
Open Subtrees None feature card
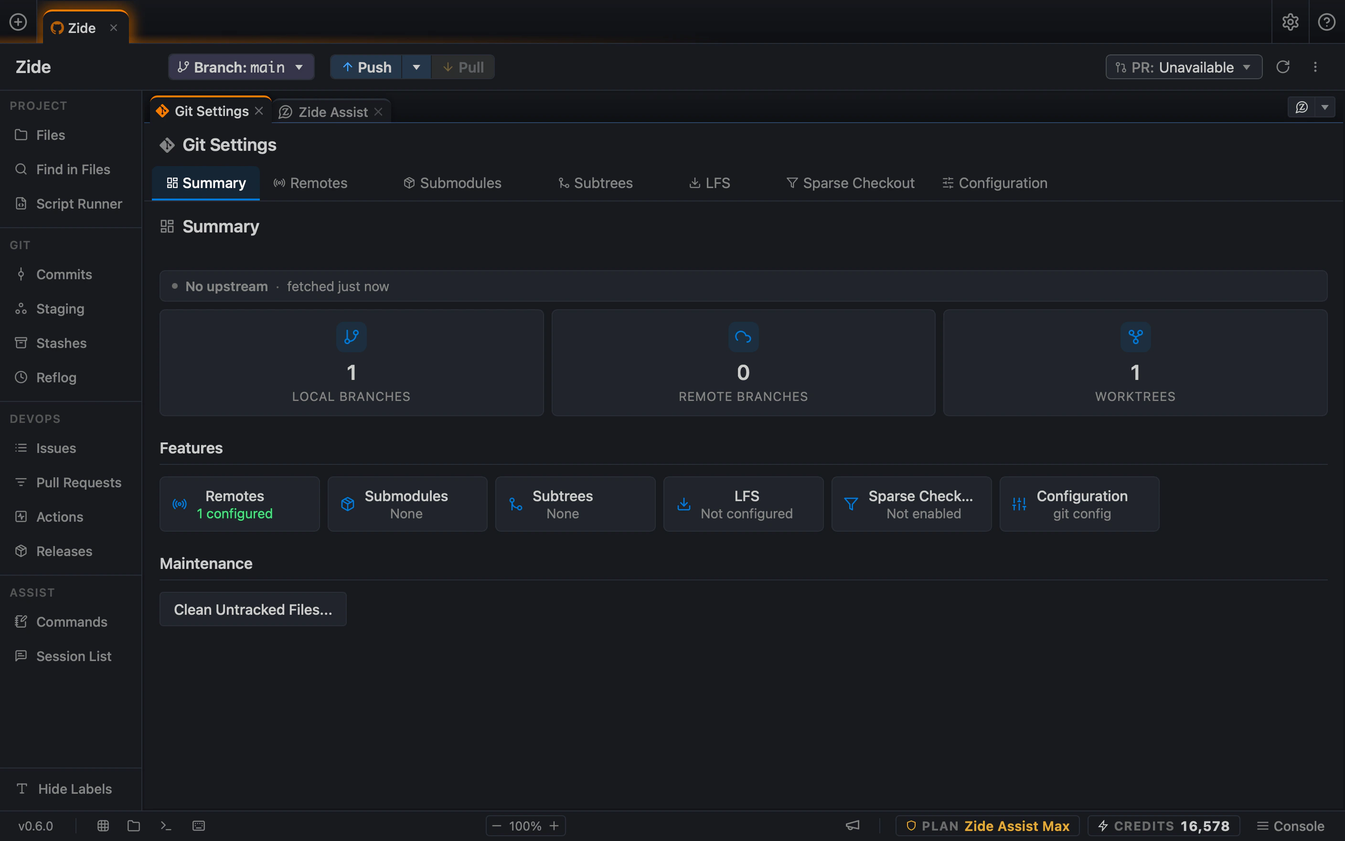point(575,504)
